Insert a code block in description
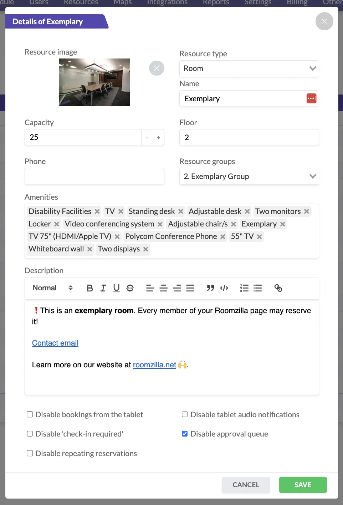This screenshot has width=343, height=505. [x=224, y=288]
